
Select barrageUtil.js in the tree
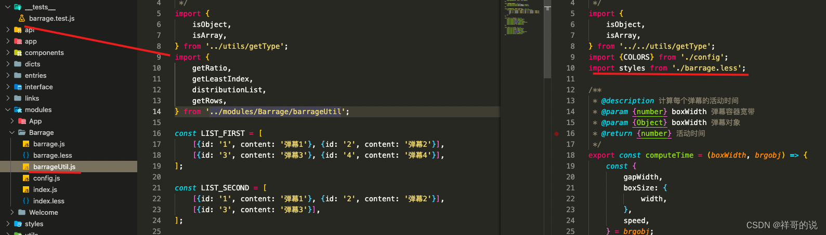click(54, 167)
